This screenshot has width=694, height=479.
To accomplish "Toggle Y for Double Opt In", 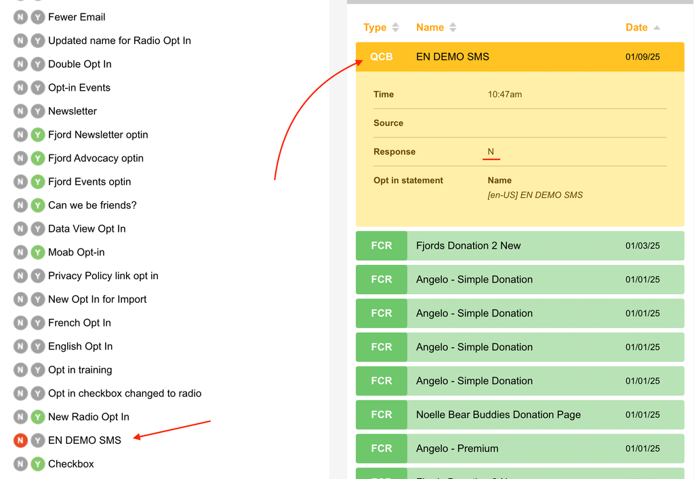I will tap(38, 64).
